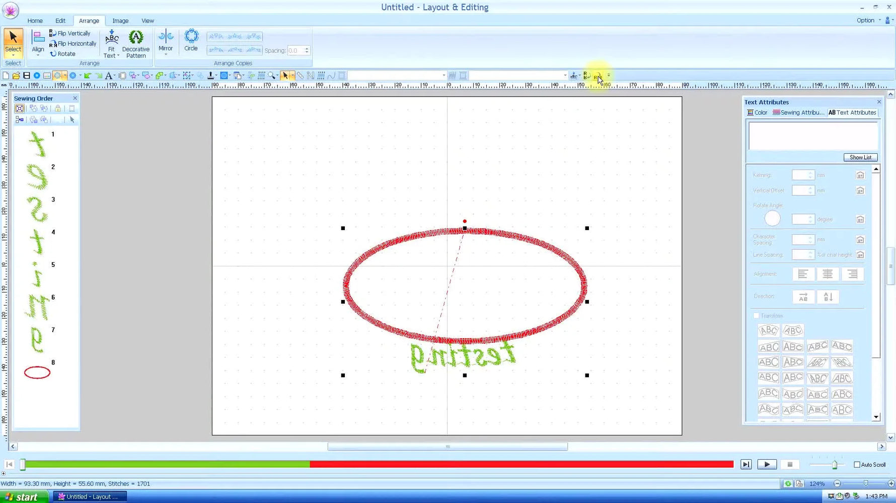Toggle the Auto Scroll checkbox
The width and height of the screenshot is (896, 503).
(x=857, y=464)
